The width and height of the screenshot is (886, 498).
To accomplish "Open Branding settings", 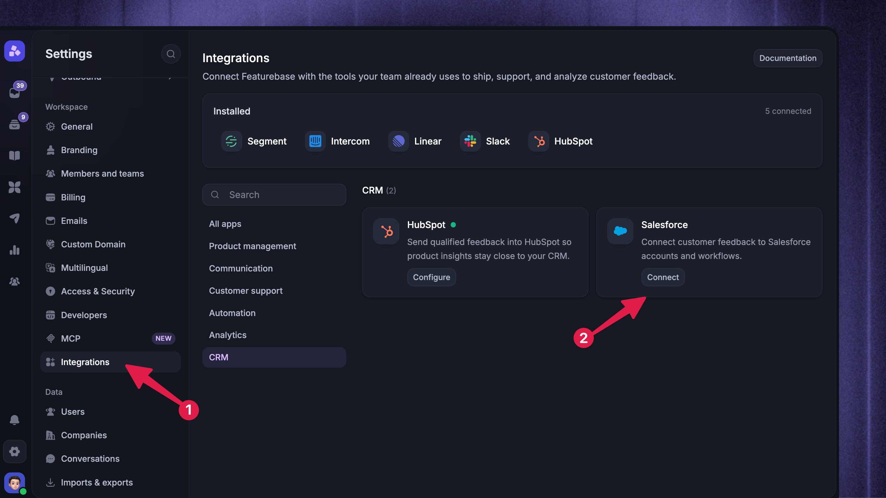I will tap(110, 150).
